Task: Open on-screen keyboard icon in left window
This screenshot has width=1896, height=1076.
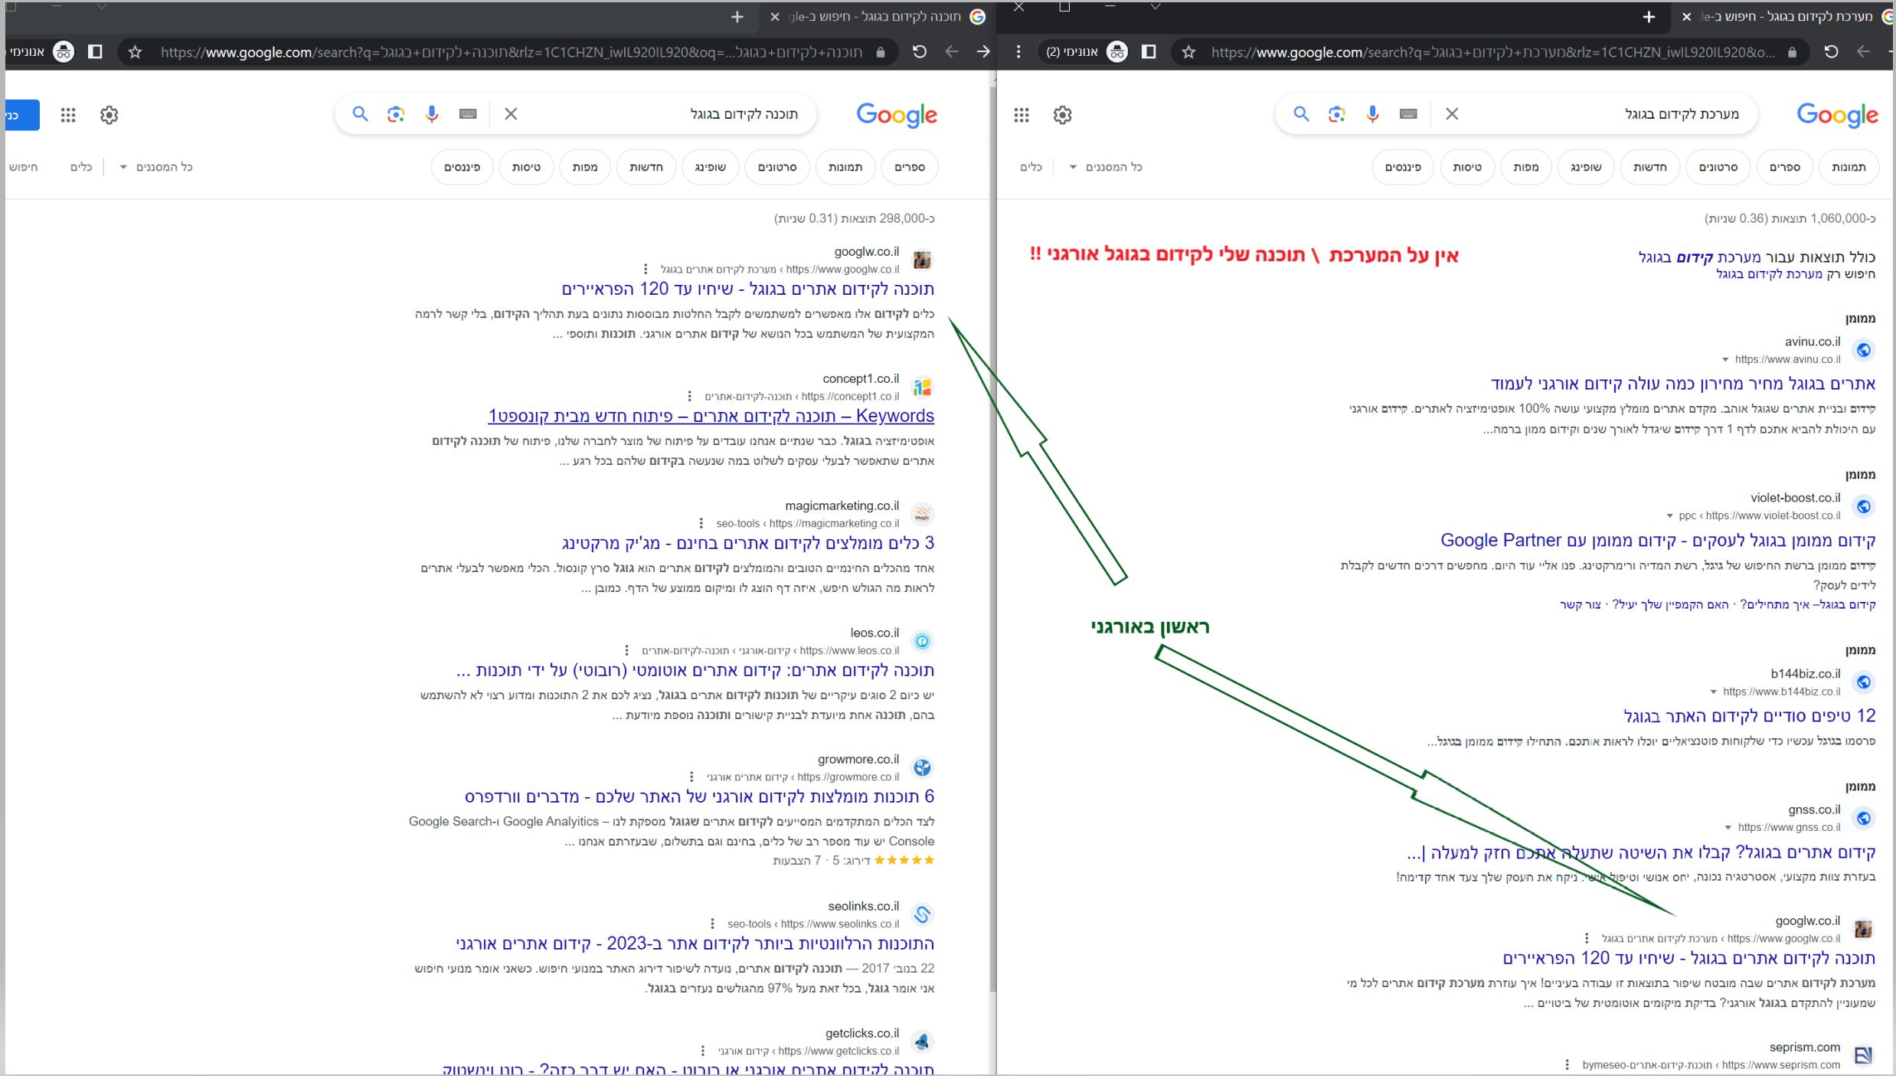Action: [468, 114]
